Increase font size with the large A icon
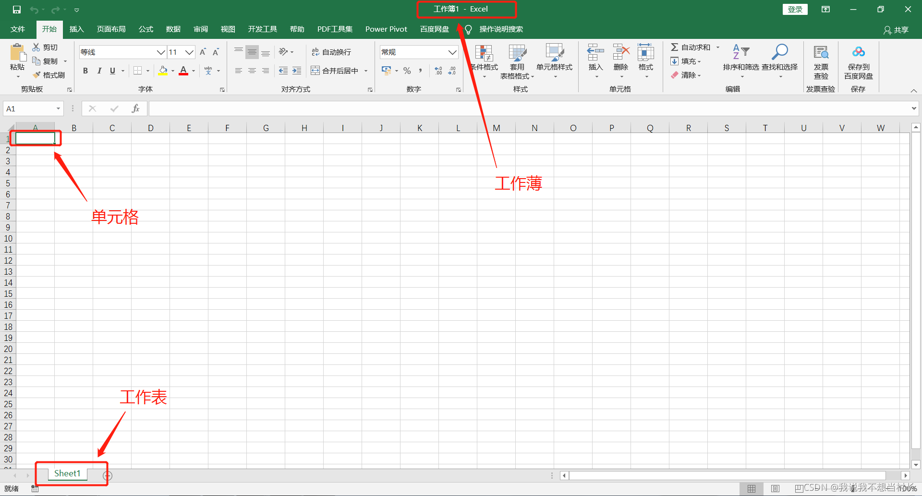This screenshot has width=922, height=496. (203, 52)
